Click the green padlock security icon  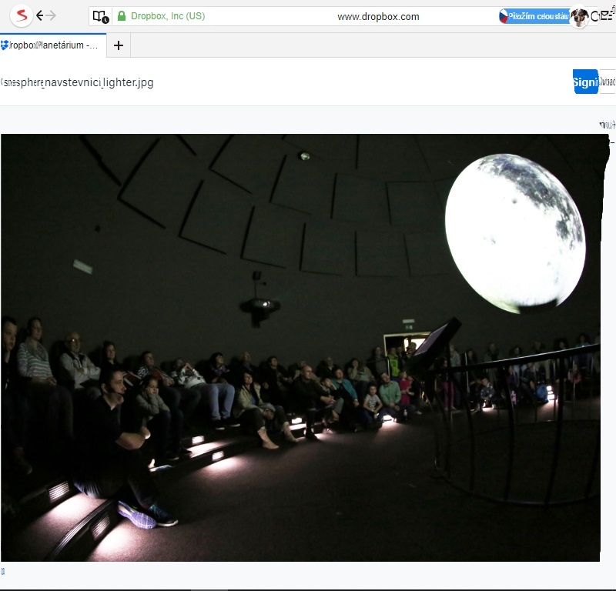tap(121, 16)
